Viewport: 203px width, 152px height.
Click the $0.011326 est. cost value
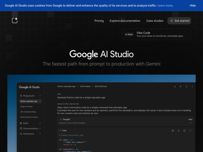[x=101, y=87]
